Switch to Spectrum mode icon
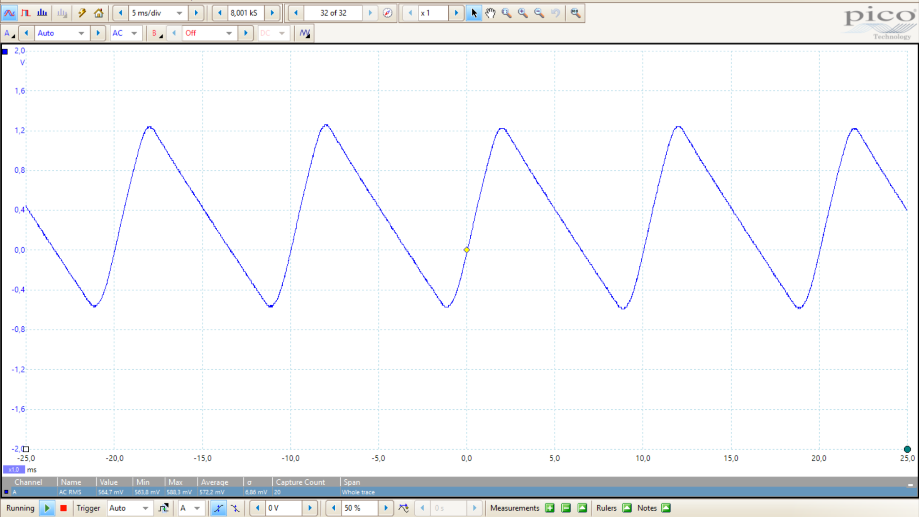The image size is (919, 517). (x=42, y=13)
